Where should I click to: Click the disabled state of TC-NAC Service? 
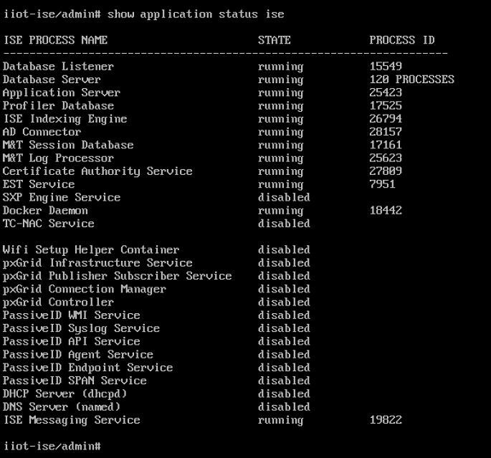pyautogui.click(x=284, y=224)
